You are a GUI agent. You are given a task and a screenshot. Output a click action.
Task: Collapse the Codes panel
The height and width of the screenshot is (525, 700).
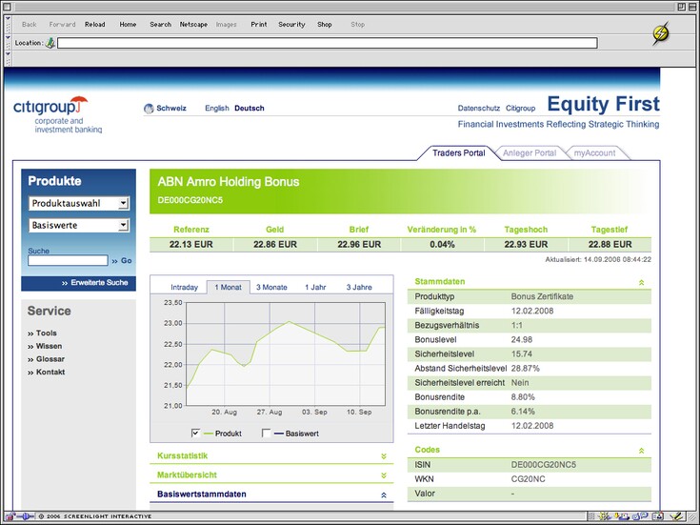641,451
